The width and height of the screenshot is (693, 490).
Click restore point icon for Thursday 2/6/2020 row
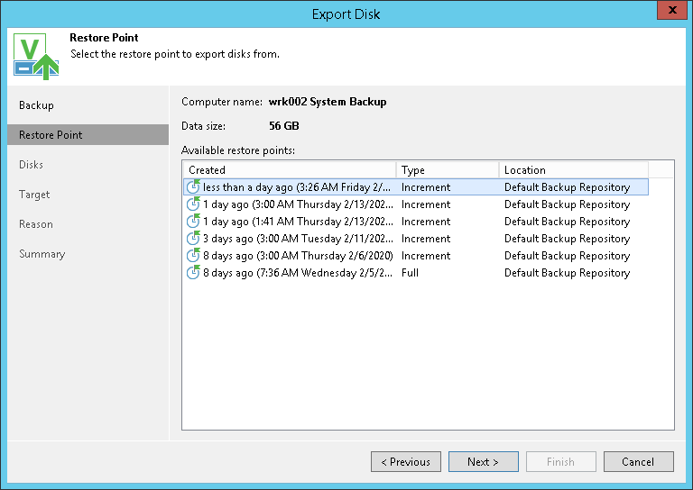point(193,256)
